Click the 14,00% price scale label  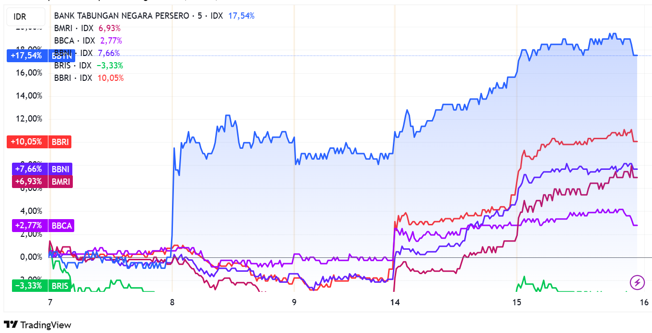(x=30, y=96)
